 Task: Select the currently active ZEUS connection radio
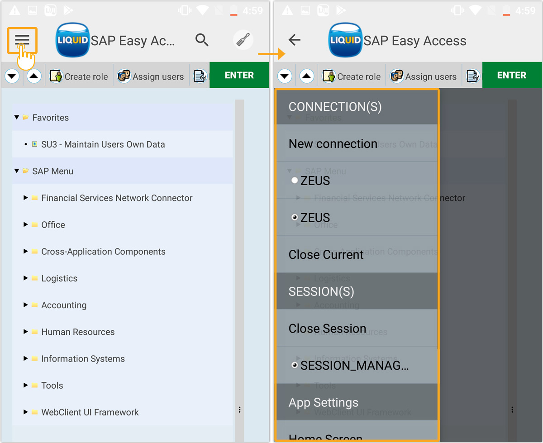[295, 218]
